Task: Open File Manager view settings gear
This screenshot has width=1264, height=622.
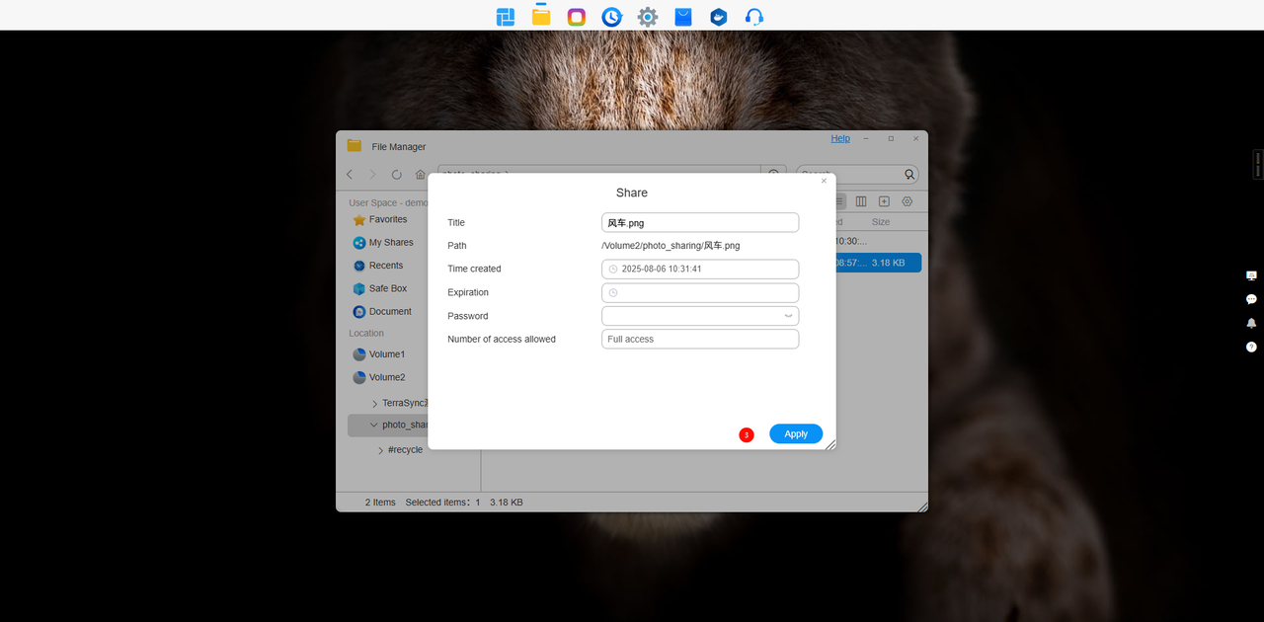Action: pyautogui.click(x=908, y=201)
